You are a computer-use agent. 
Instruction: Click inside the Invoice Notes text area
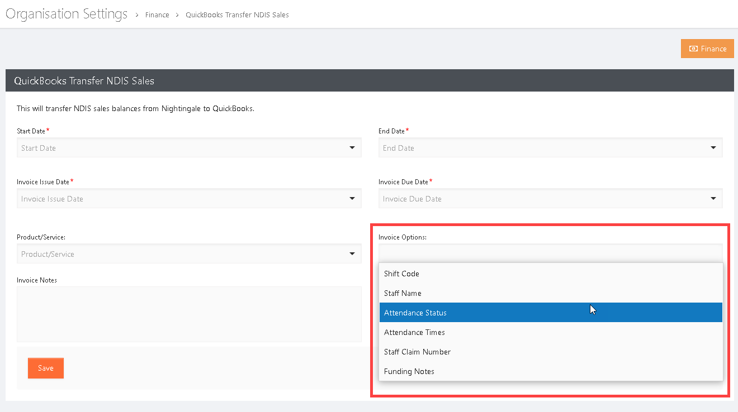click(189, 314)
